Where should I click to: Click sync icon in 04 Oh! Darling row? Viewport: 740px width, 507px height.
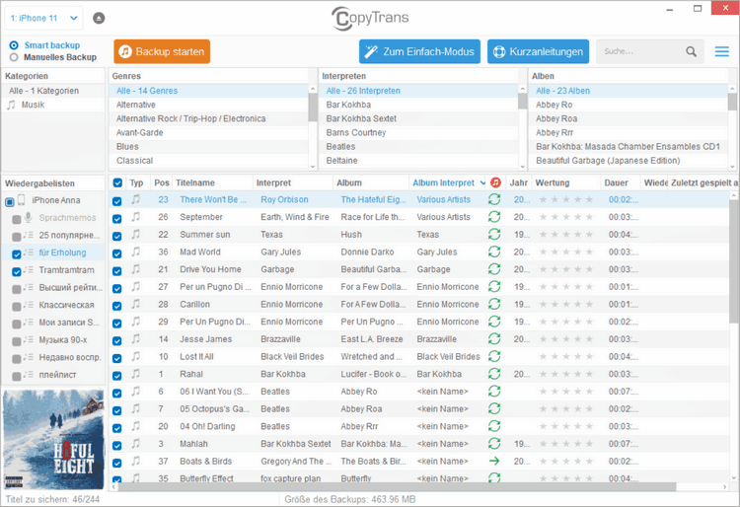[494, 426]
